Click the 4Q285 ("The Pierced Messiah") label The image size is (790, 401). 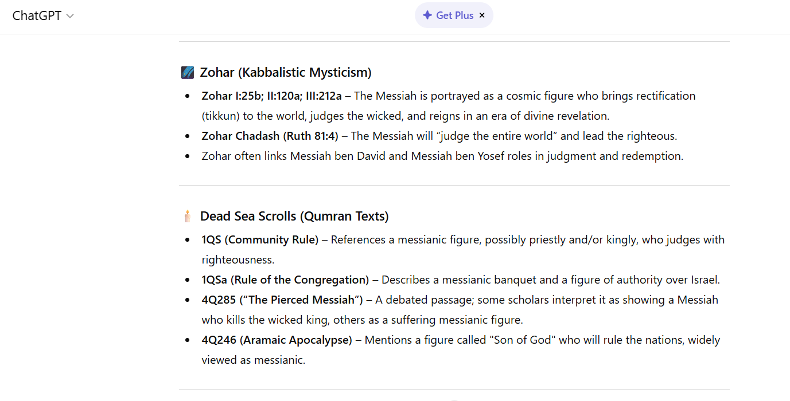(x=282, y=300)
